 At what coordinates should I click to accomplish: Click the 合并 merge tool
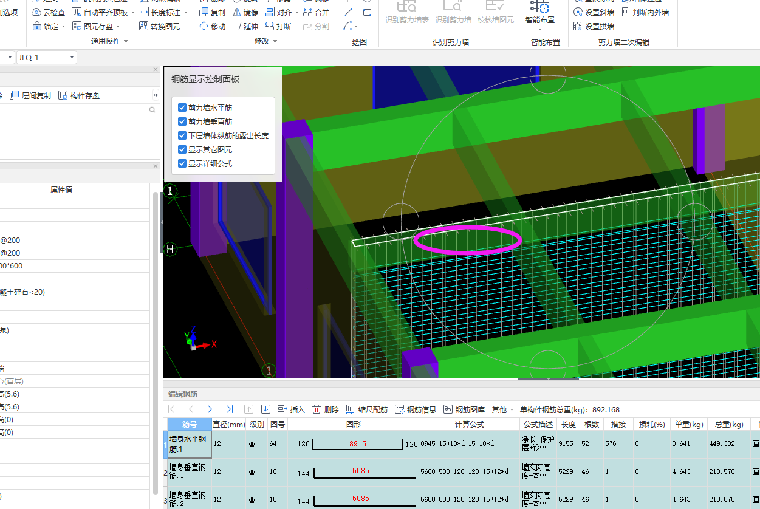tap(316, 12)
